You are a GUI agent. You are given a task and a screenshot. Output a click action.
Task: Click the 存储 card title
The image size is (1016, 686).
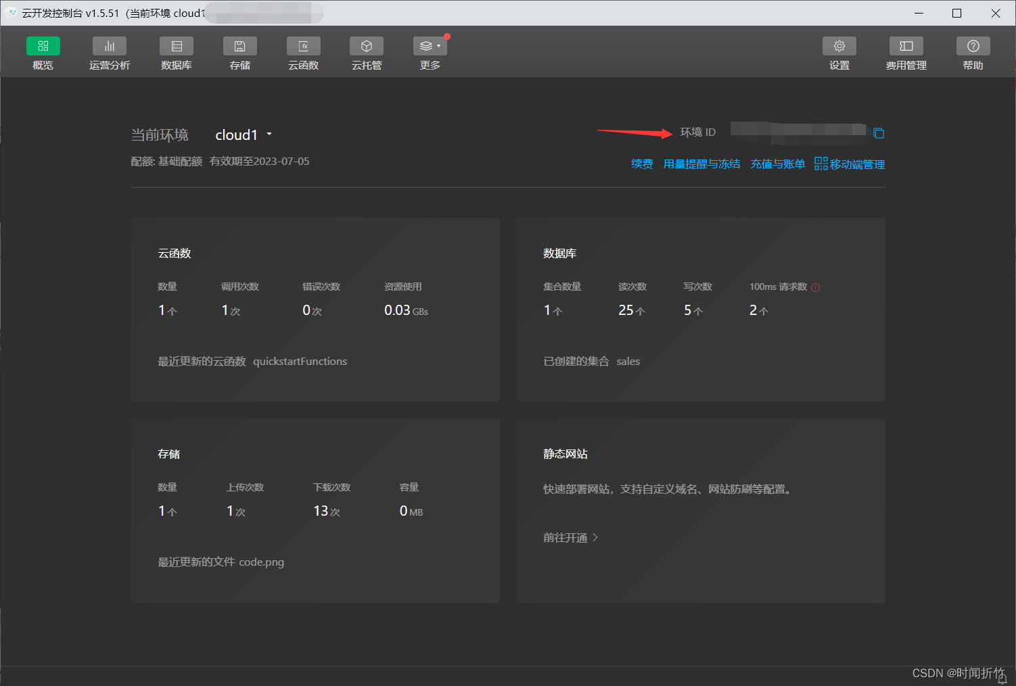[x=168, y=454]
